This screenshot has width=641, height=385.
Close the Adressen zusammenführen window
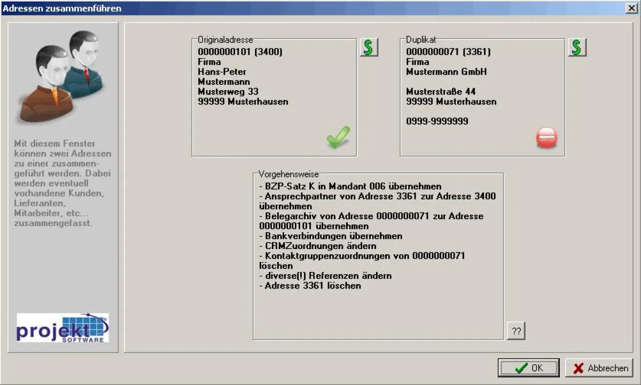point(631,8)
